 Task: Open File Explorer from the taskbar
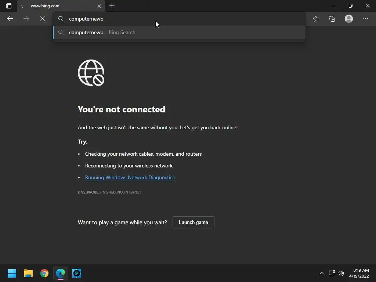coord(28,273)
